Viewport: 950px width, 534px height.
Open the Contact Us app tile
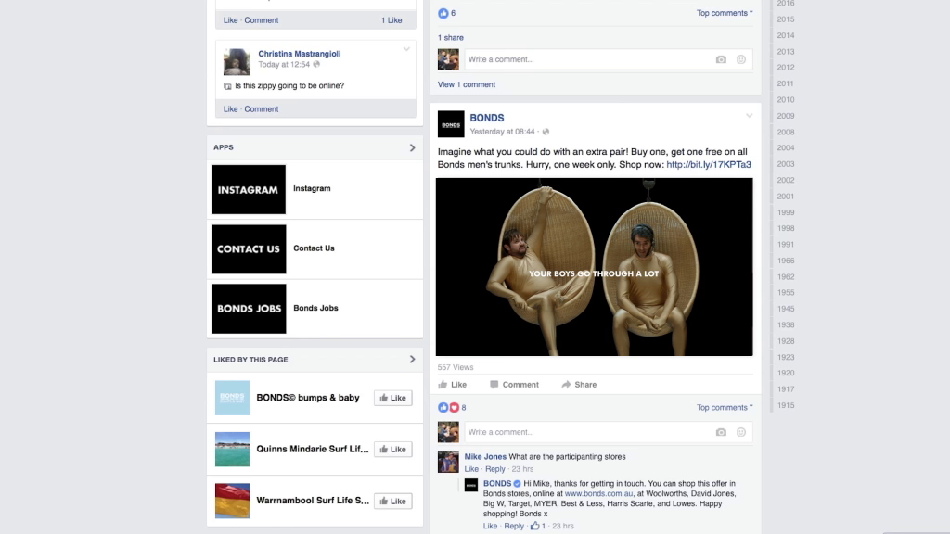coord(249,248)
